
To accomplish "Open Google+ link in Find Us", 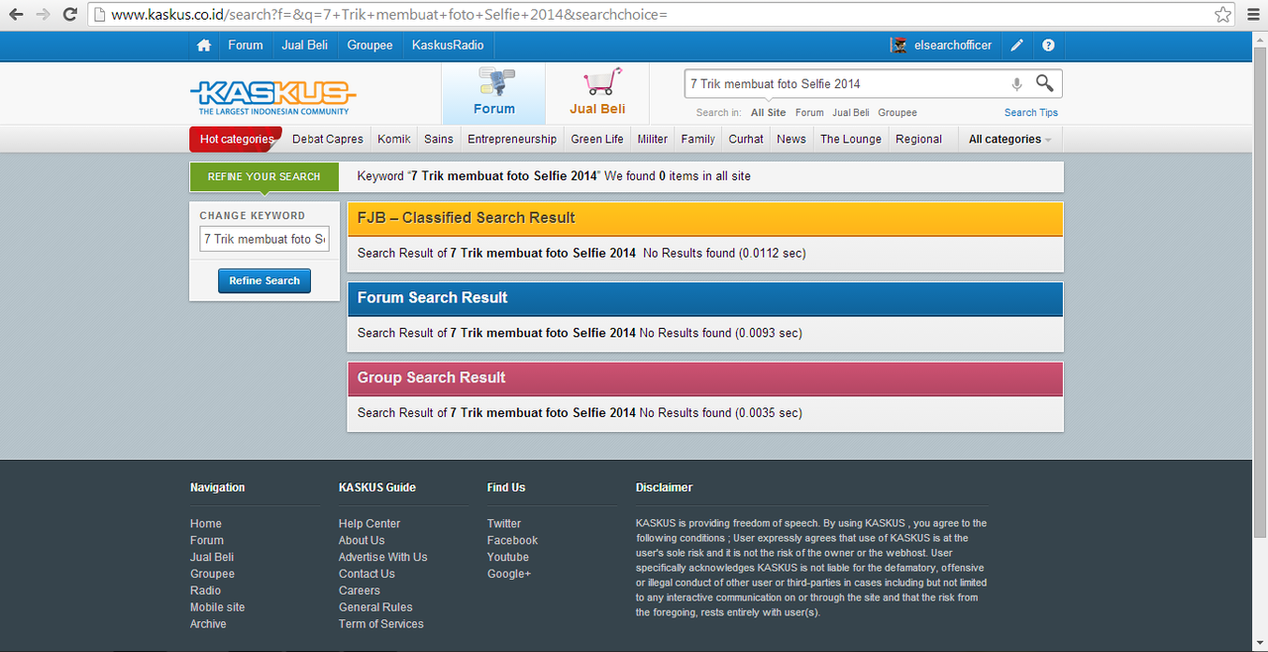I will tap(509, 575).
